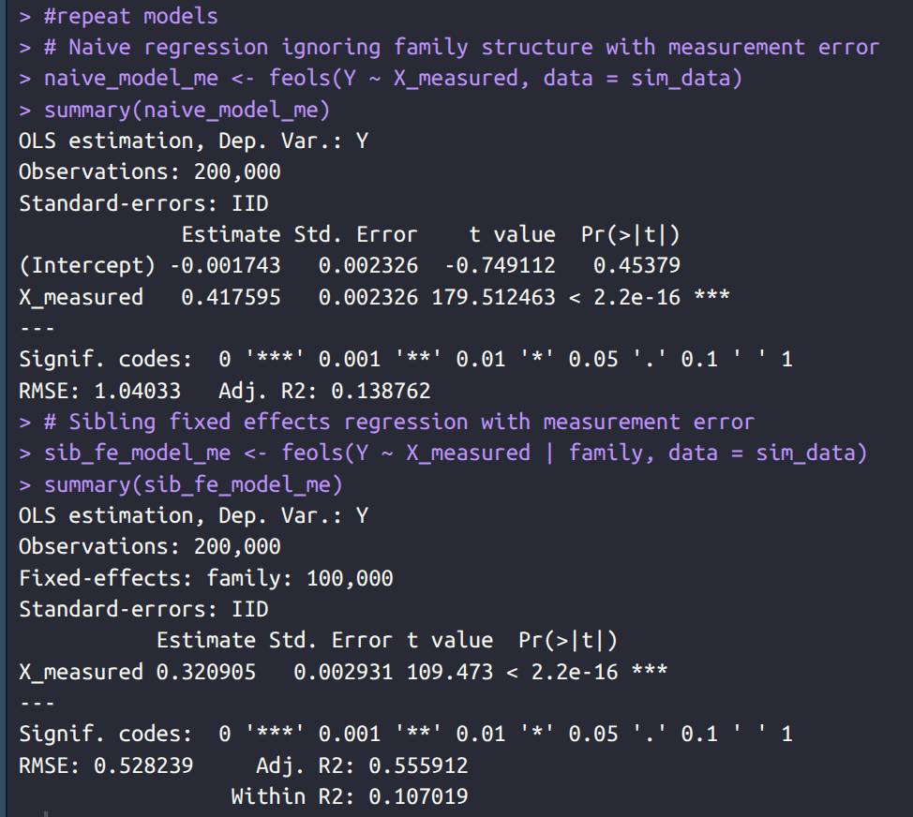Click the Adj. R2 value 0.555912
Image resolution: width=913 pixels, height=817 pixels.
click(x=418, y=765)
